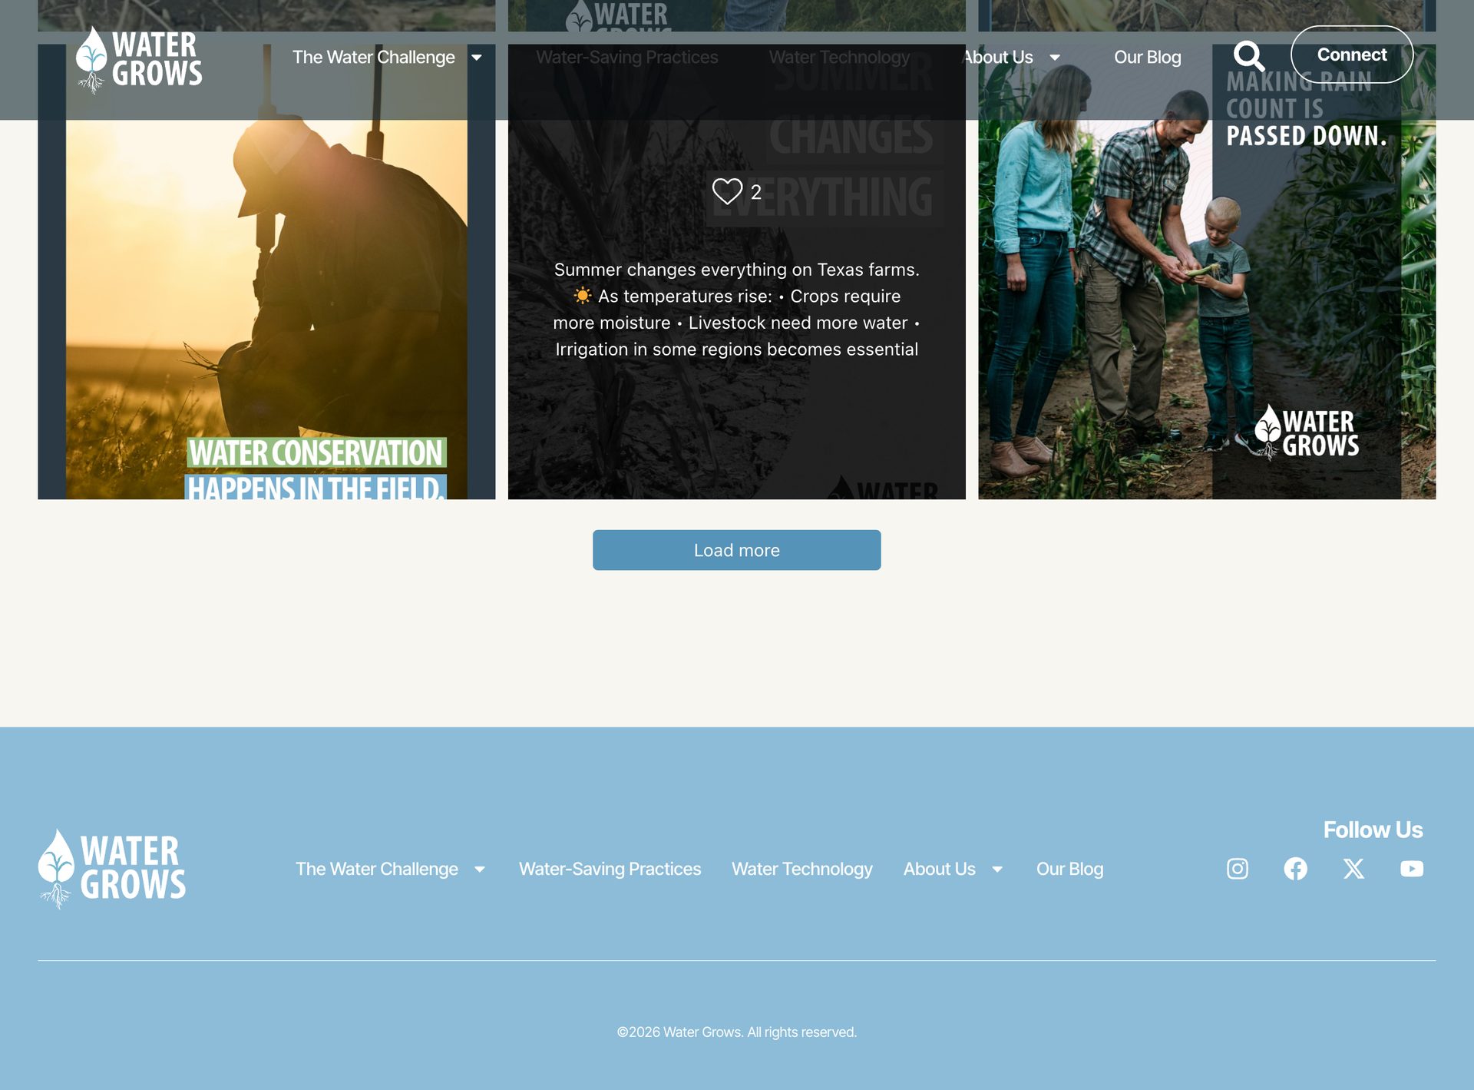This screenshot has width=1474, height=1090.
Task: Visit the Facebook page from footer
Action: [1296, 869]
